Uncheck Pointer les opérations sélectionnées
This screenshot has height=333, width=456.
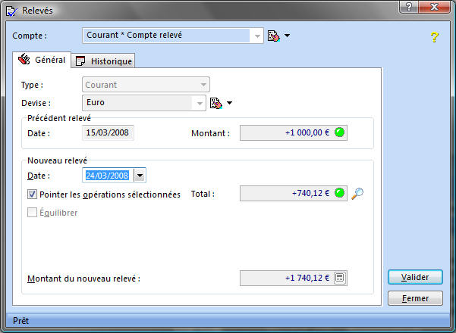(33, 195)
